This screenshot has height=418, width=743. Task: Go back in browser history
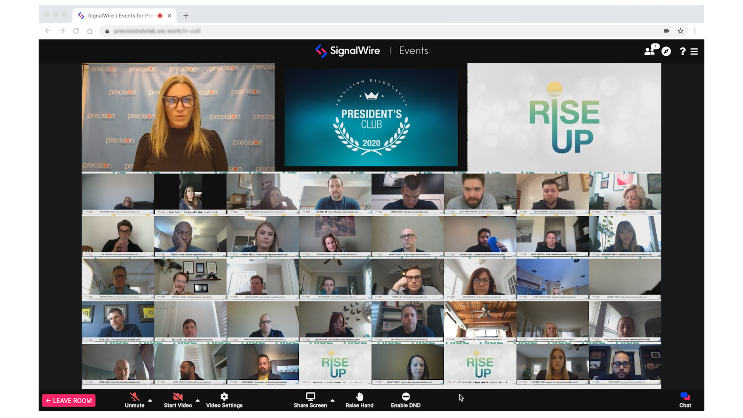tap(48, 31)
